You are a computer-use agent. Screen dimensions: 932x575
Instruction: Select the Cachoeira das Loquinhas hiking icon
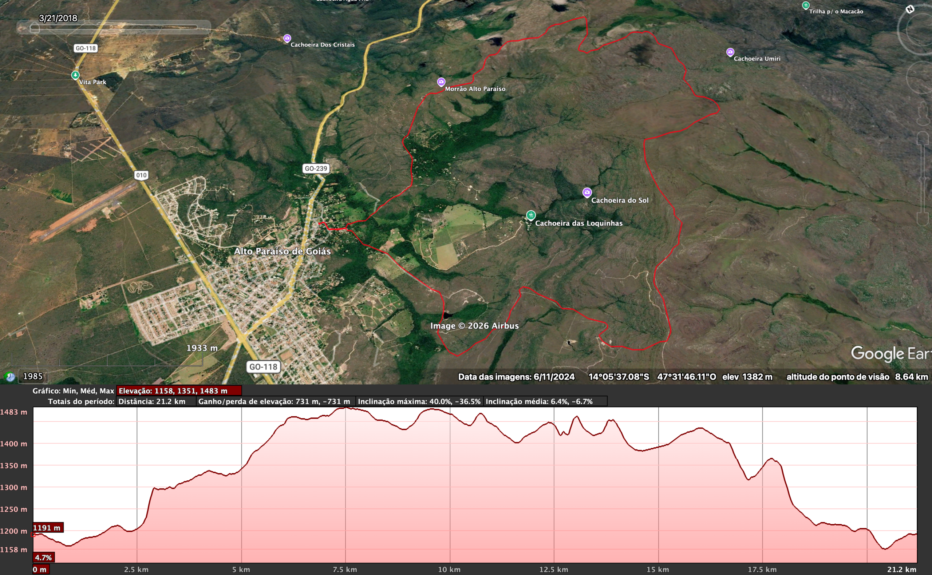(x=531, y=216)
